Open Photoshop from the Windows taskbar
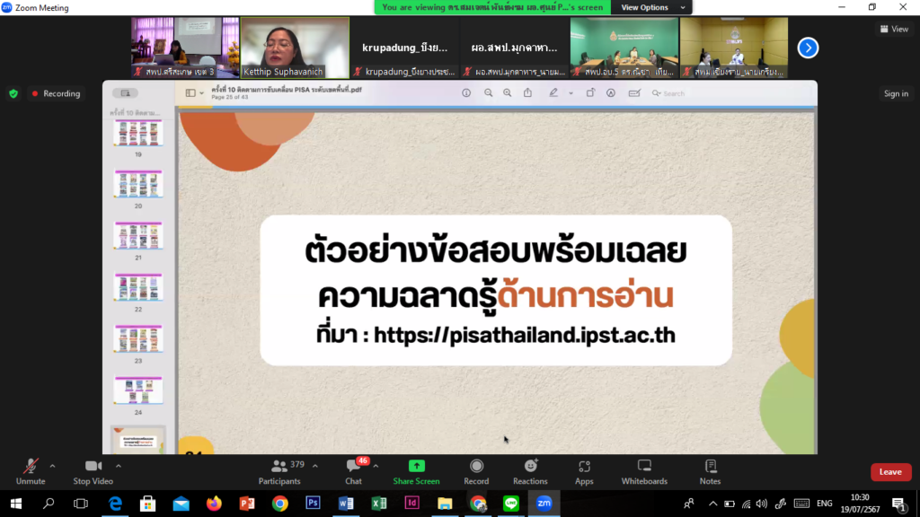920x517 pixels. pyautogui.click(x=313, y=504)
